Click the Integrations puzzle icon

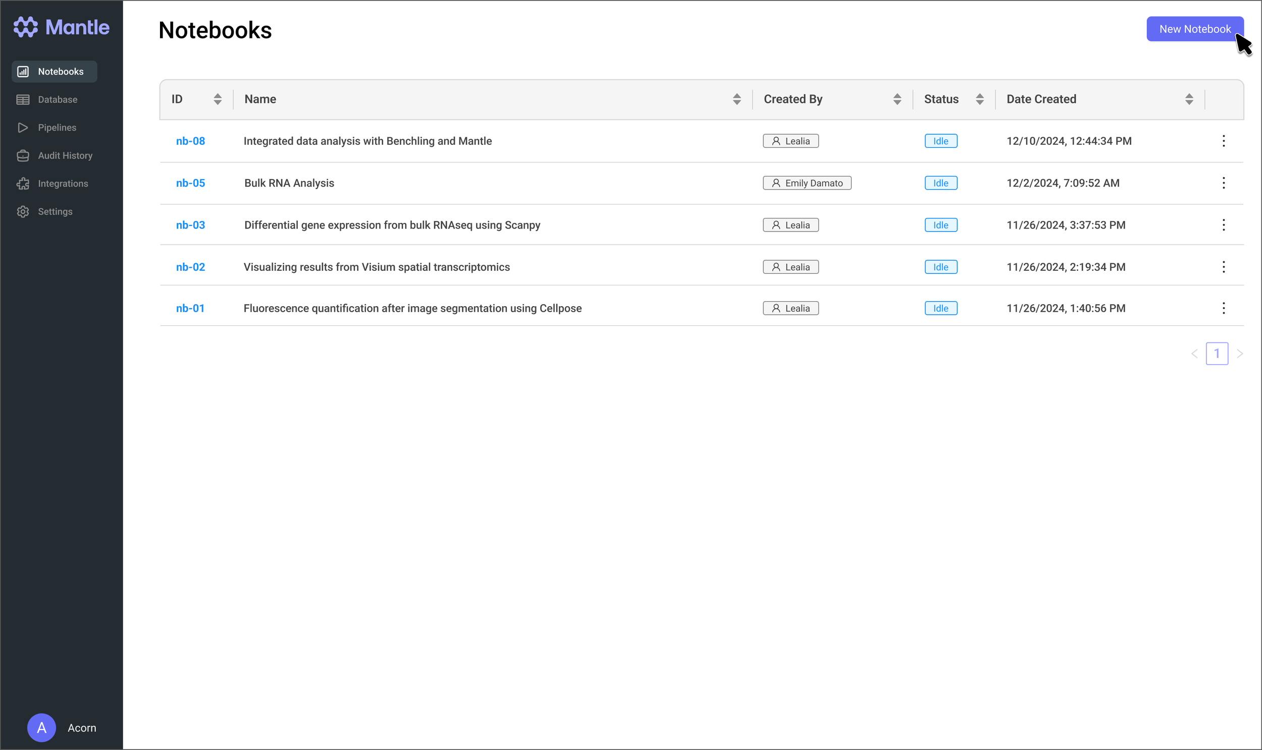click(23, 184)
